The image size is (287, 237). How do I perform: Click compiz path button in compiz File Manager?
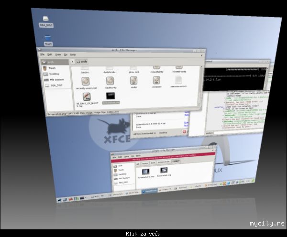tap(176, 161)
